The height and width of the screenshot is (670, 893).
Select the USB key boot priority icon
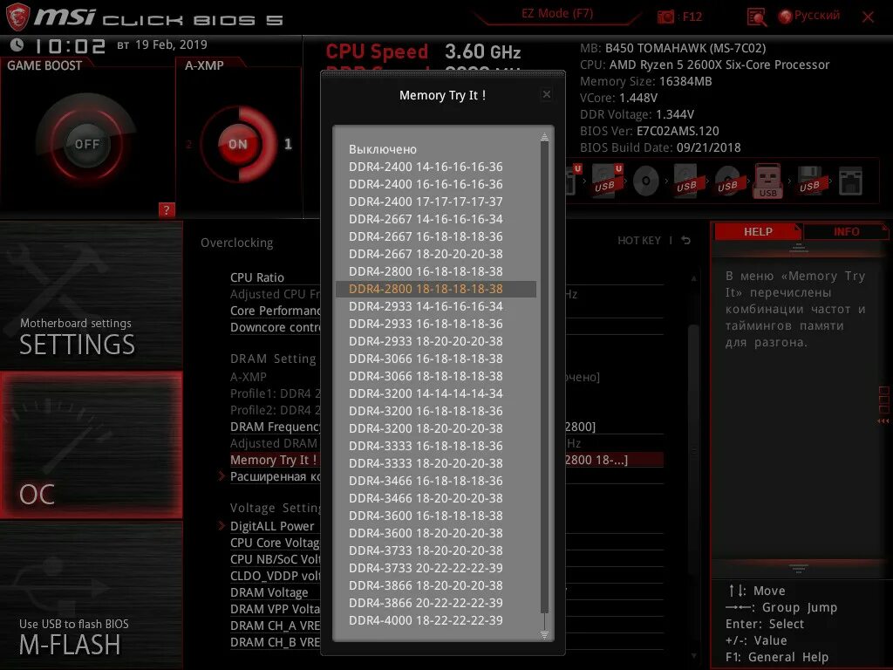tap(767, 181)
